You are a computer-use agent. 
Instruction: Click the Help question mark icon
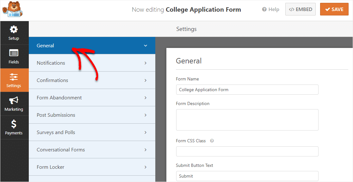[264, 9]
